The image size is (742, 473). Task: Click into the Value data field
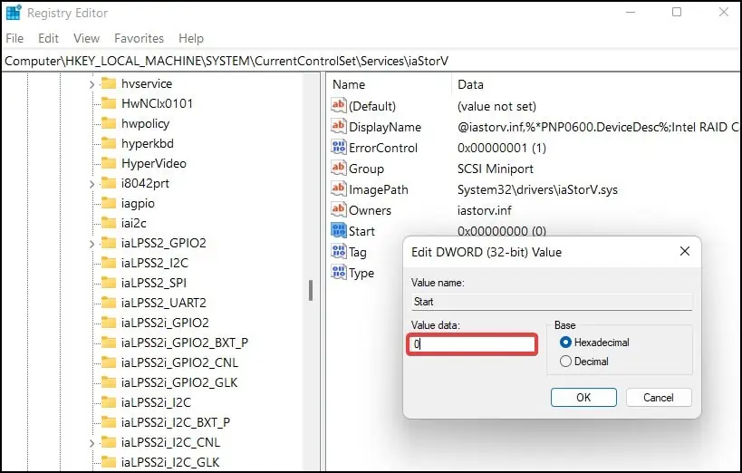pos(472,344)
